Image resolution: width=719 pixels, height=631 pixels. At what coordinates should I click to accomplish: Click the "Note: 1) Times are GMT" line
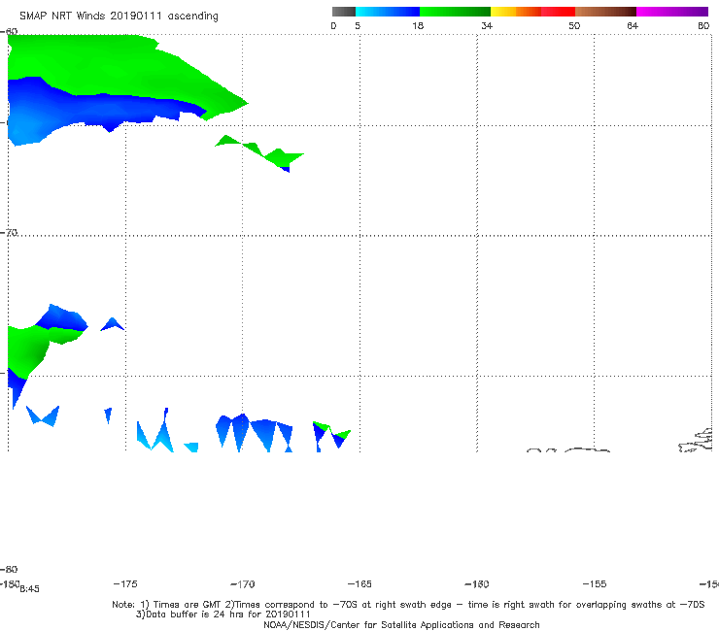(x=408, y=605)
